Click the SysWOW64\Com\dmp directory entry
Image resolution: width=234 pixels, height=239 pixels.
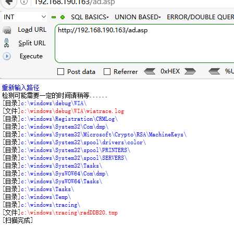(x=65, y=173)
